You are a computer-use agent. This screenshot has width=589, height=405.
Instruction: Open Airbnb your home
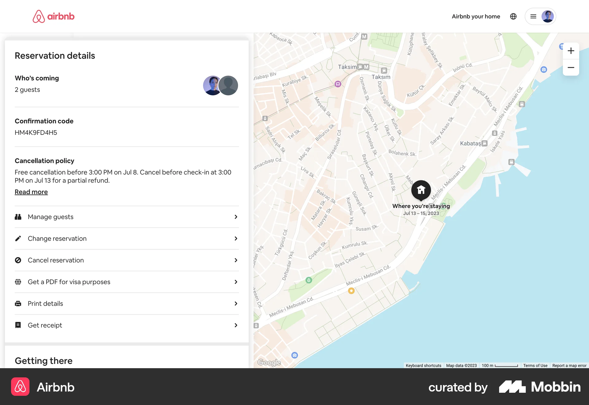point(476,16)
